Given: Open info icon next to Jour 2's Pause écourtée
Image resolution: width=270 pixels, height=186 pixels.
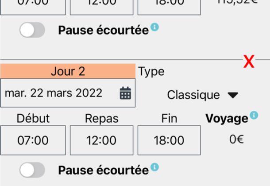Looking at the screenshot, I should [x=154, y=167].
